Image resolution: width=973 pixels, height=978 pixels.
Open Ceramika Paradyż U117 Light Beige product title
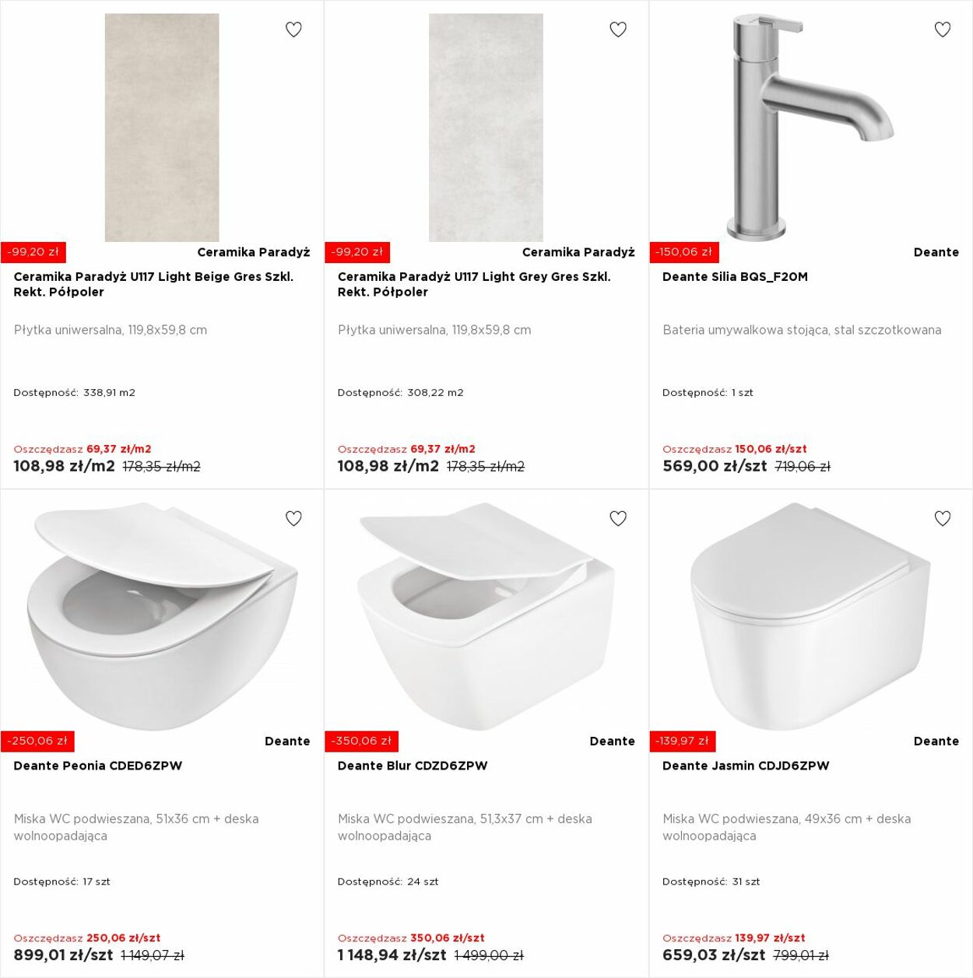click(153, 284)
